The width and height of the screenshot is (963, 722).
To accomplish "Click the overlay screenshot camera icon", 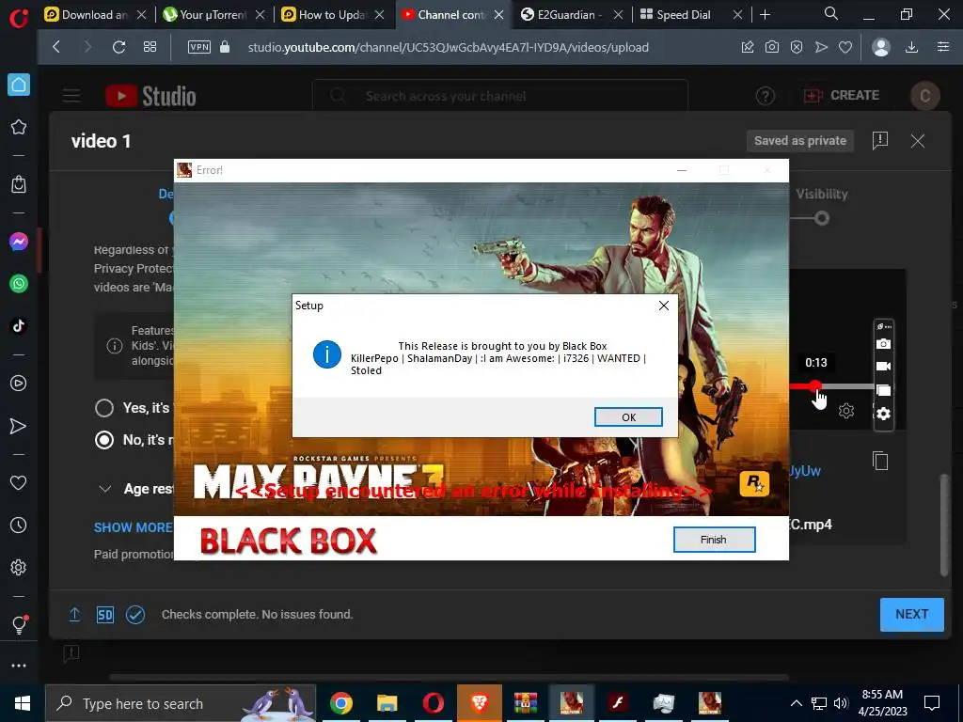I will 883,344.
